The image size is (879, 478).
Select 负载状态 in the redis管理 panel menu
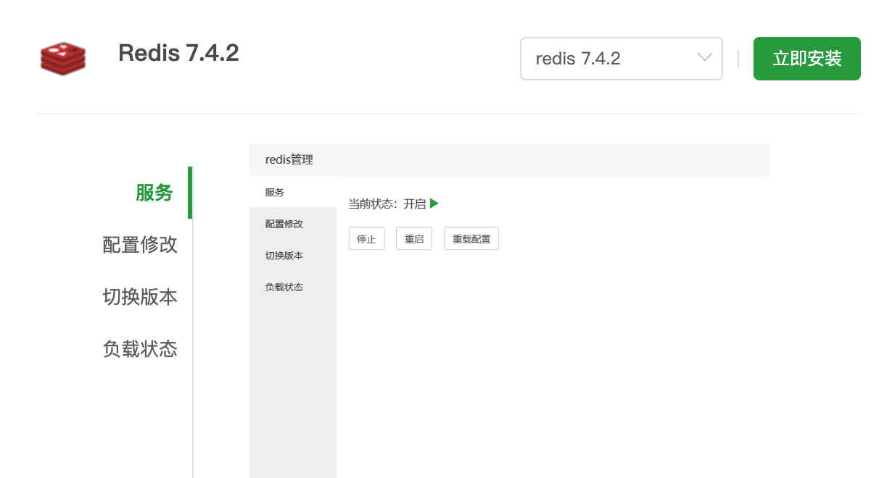point(293,287)
